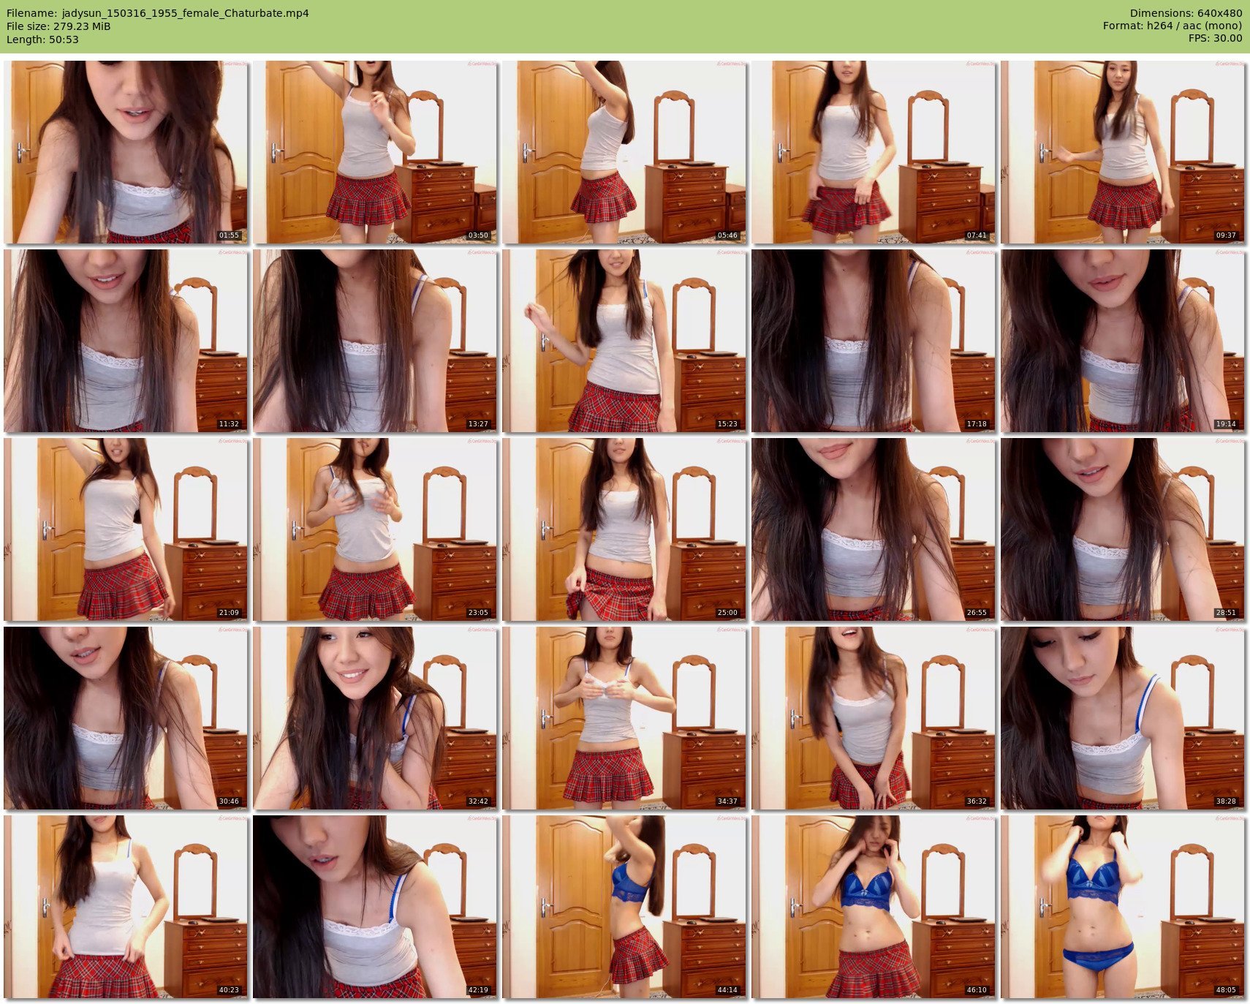The height and width of the screenshot is (1004, 1250).
Task: Open the 05:46 thumbnail
Action: pyautogui.click(x=624, y=152)
